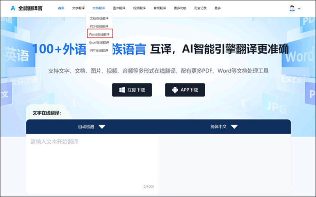This screenshot has width=316, height=197.
Task: Open the 自动检测 source language dropdown
Action: (x=92, y=127)
